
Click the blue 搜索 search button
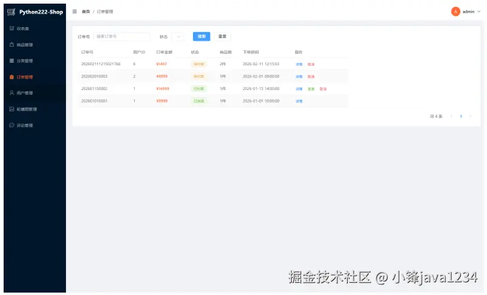pyautogui.click(x=201, y=37)
